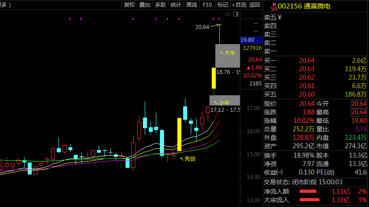Activate the 画线 drawing tool
This screenshot has width=369, height=207.
pos(192,5)
